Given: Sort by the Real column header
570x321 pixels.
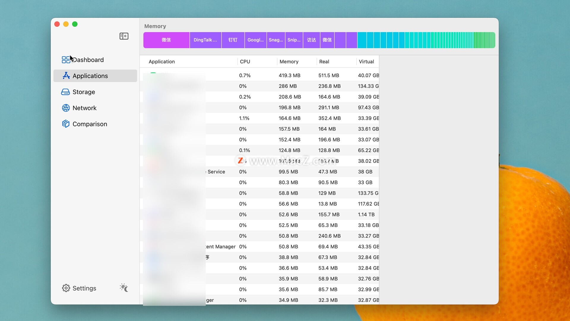Looking at the screenshot, I should coord(324,62).
